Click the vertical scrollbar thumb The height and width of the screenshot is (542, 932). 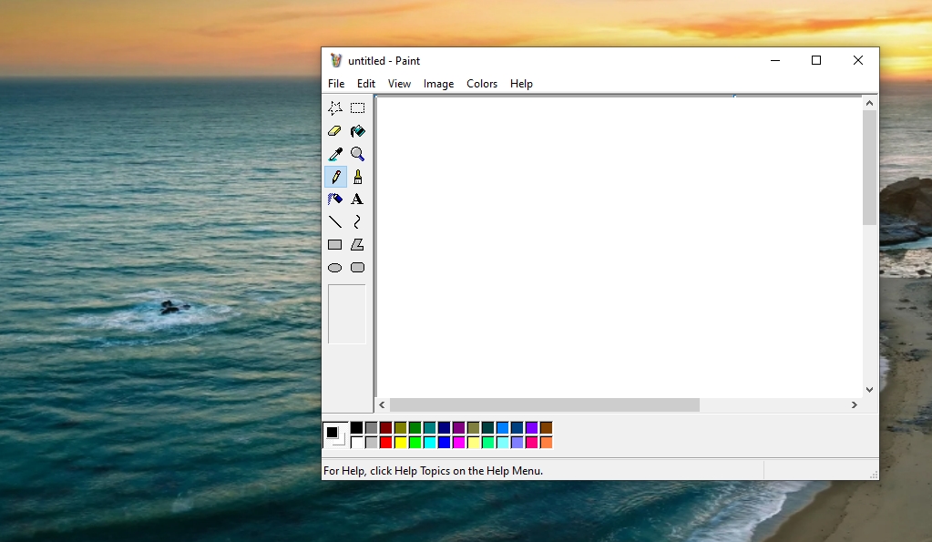[x=869, y=168]
